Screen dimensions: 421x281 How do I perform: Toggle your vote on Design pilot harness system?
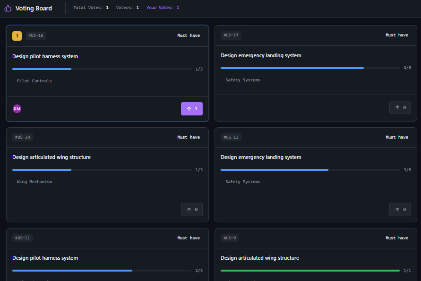coord(191,108)
